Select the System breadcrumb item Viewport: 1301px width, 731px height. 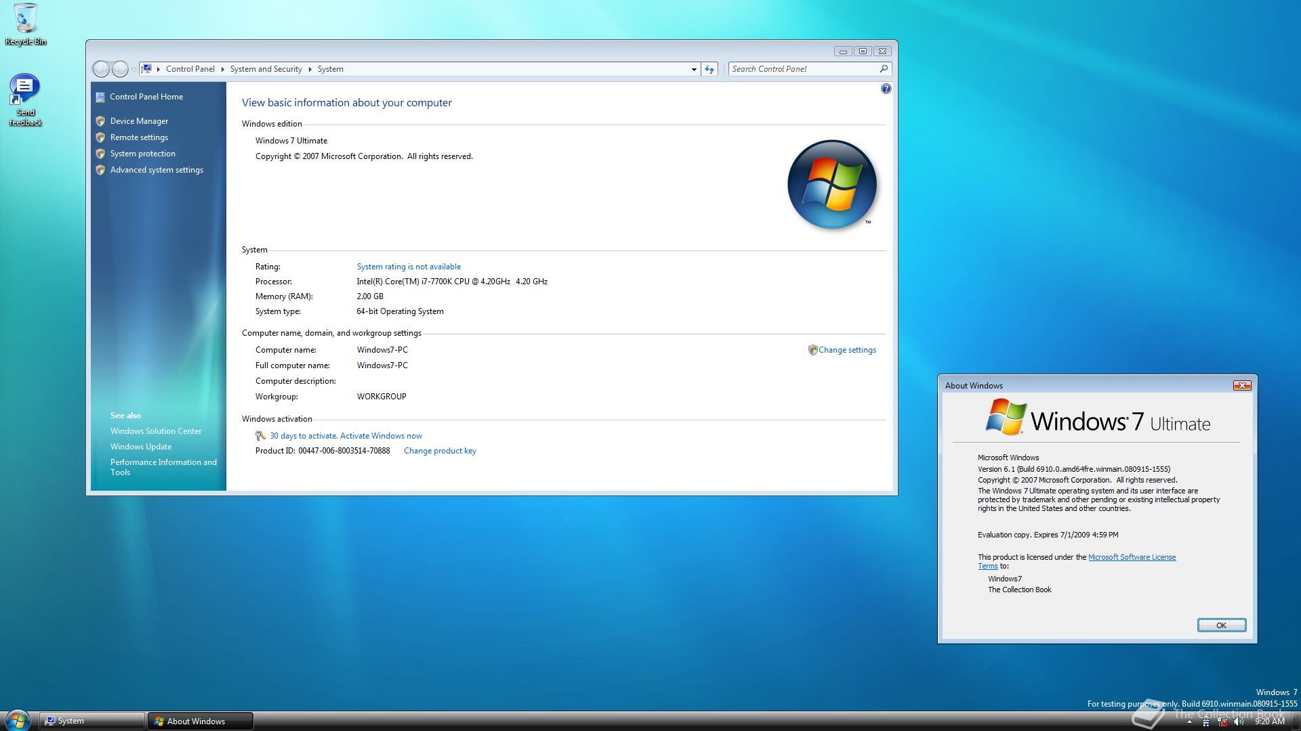pyautogui.click(x=331, y=69)
